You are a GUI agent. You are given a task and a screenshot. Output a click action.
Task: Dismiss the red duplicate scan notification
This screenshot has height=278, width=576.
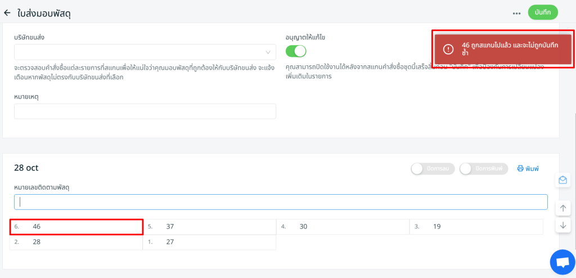pos(502,49)
